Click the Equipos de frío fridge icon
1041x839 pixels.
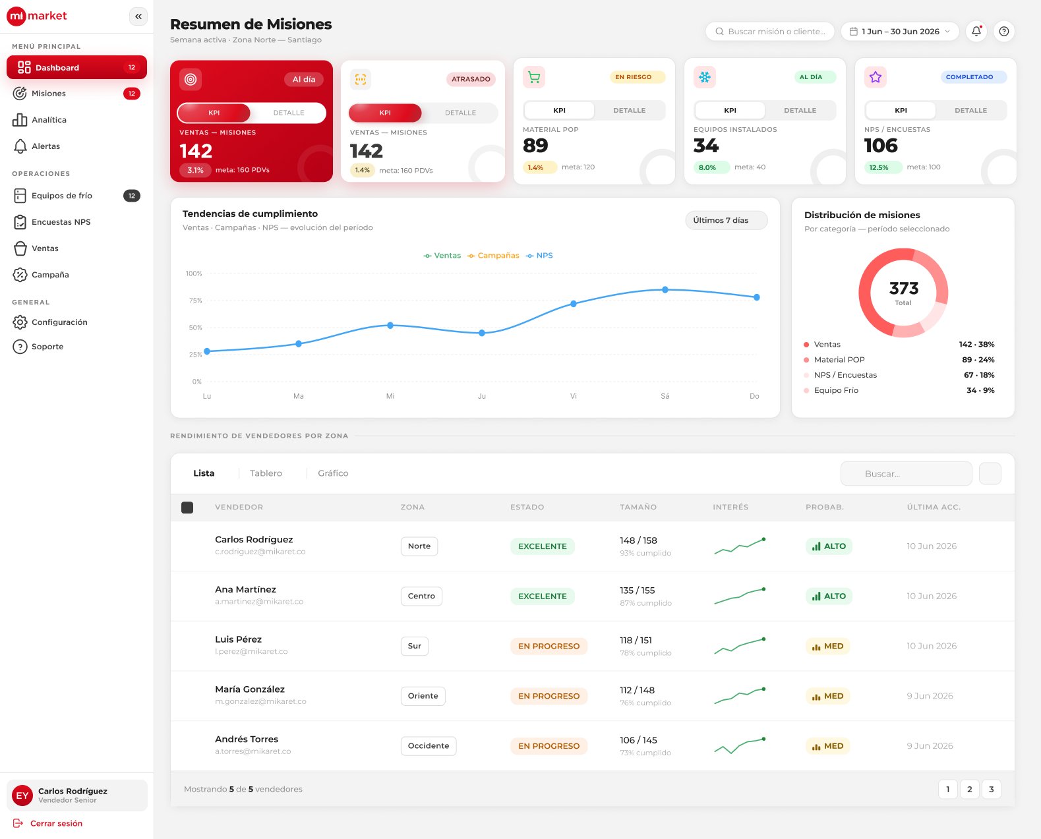pyautogui.click(x=20, y=196)
